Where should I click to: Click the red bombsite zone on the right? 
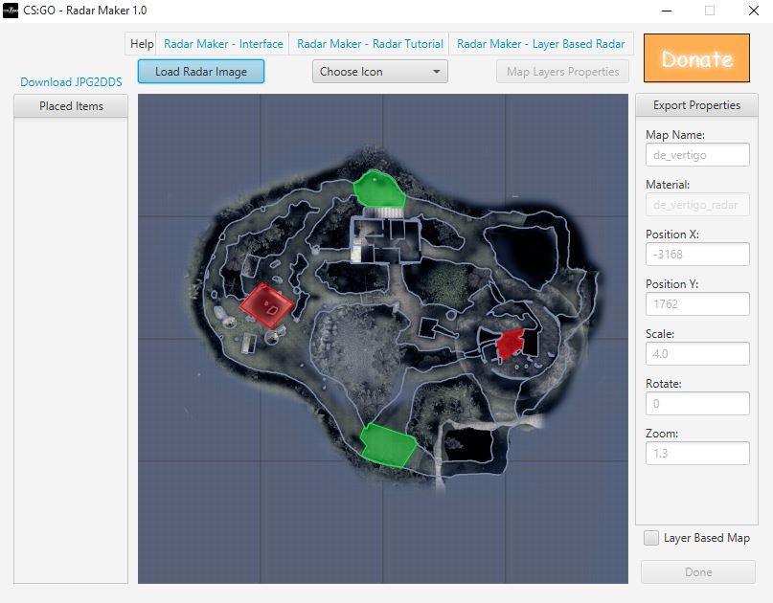pyautogui.click(x=510, y=344)
